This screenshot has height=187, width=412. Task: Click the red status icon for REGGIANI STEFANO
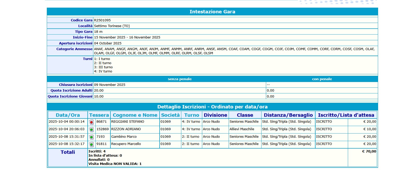[x=91, y=122]
